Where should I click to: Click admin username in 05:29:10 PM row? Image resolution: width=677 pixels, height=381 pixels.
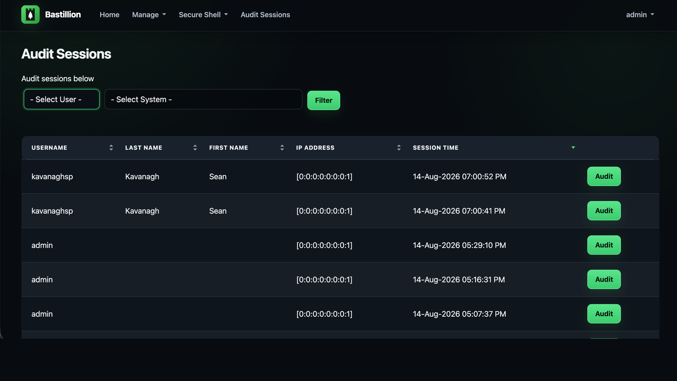42,245
